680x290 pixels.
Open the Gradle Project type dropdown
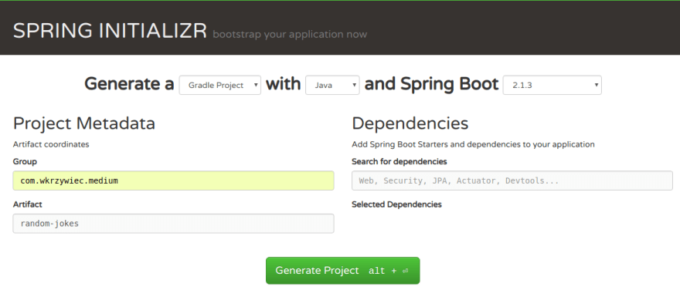tap(220, 86)
